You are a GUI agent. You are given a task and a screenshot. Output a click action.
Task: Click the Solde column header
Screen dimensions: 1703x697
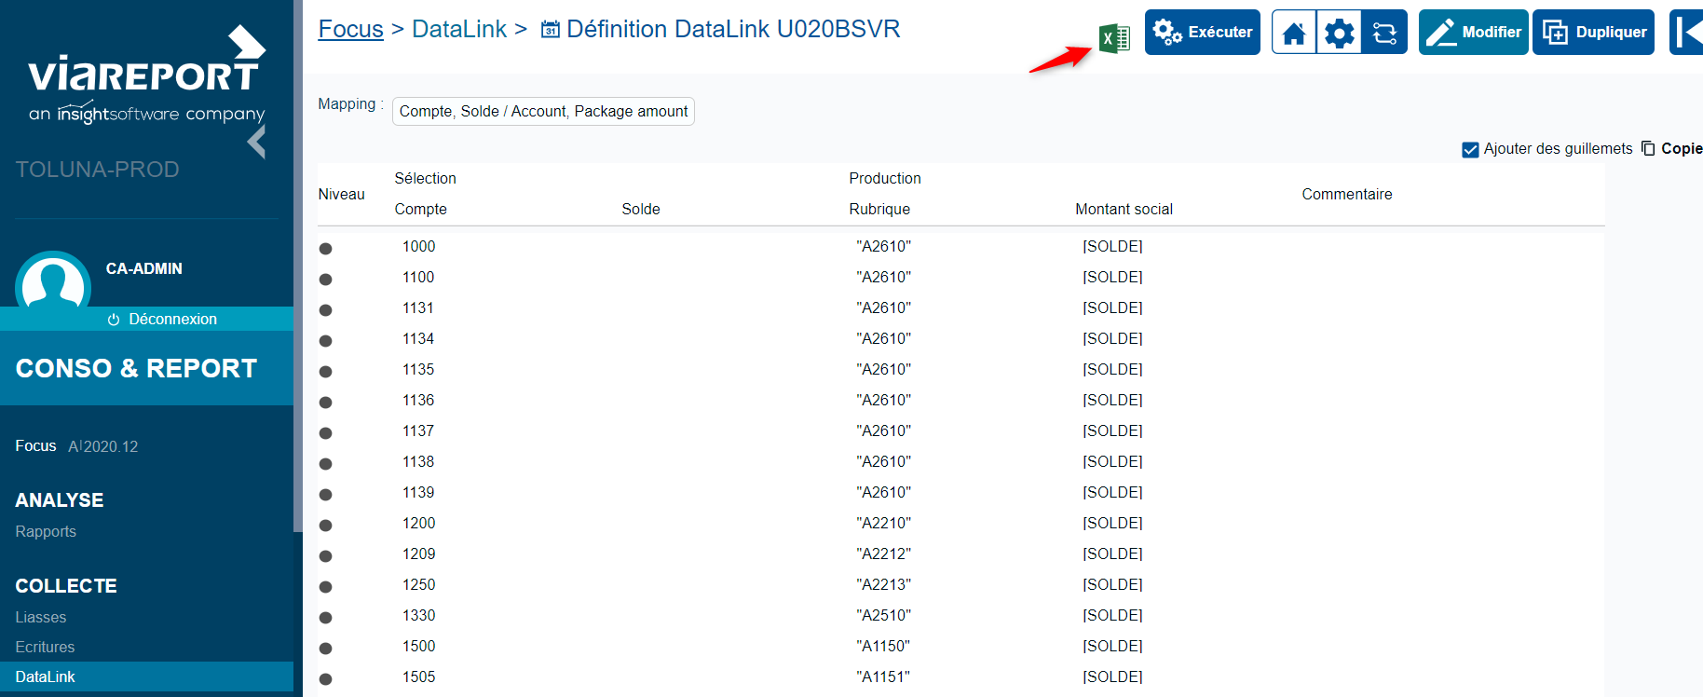pyautogui.click(x=641, y=209)
